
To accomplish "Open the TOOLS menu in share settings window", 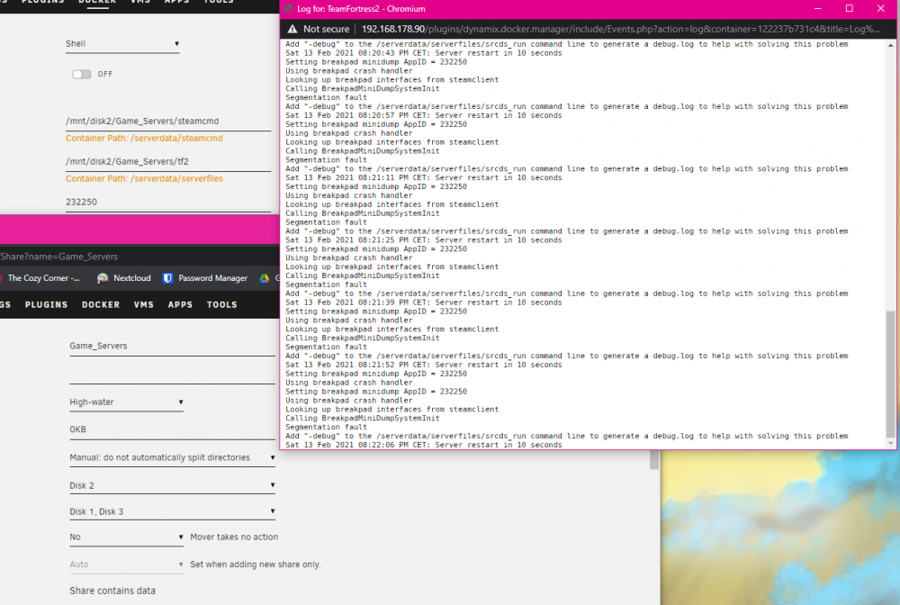I will pos(222,305).
